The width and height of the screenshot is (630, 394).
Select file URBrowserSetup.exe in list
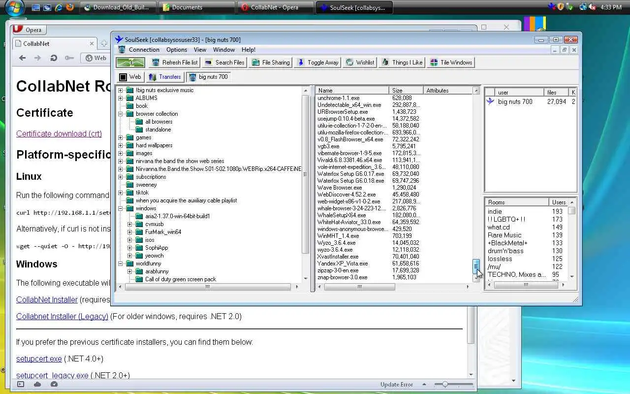click(343, 112)
